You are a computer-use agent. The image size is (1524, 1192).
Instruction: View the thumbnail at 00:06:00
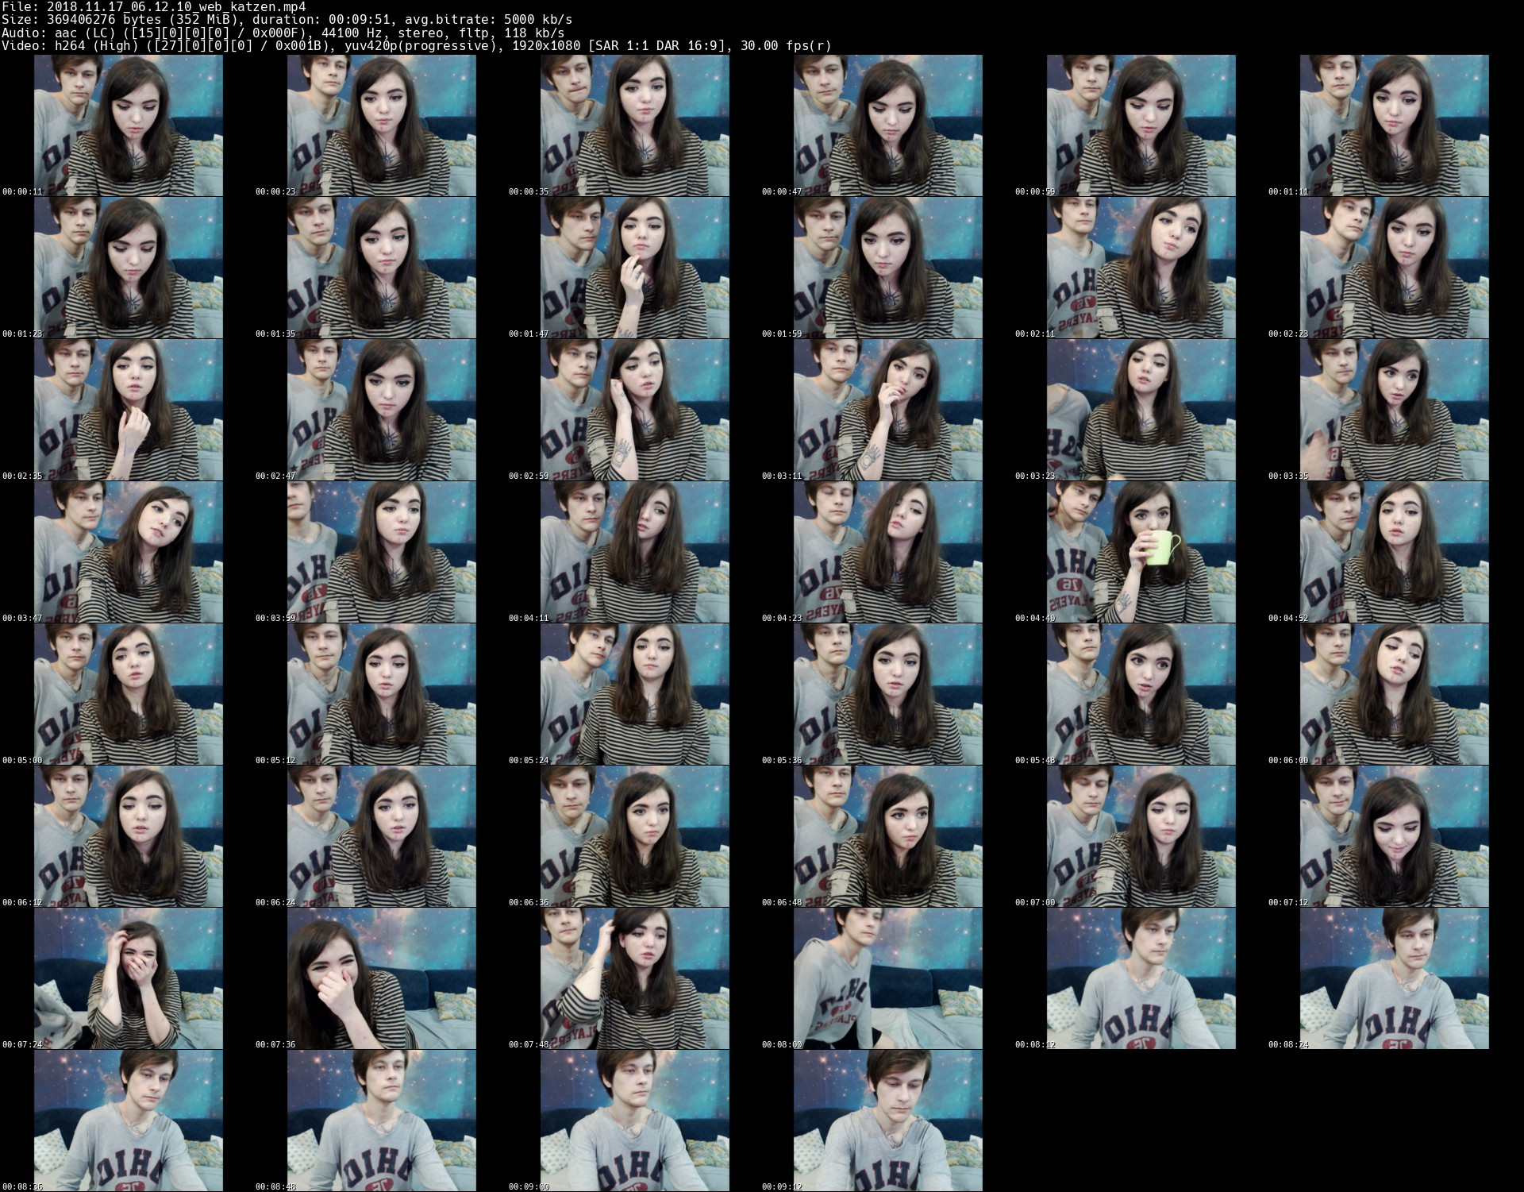(x=1394, y=694)
